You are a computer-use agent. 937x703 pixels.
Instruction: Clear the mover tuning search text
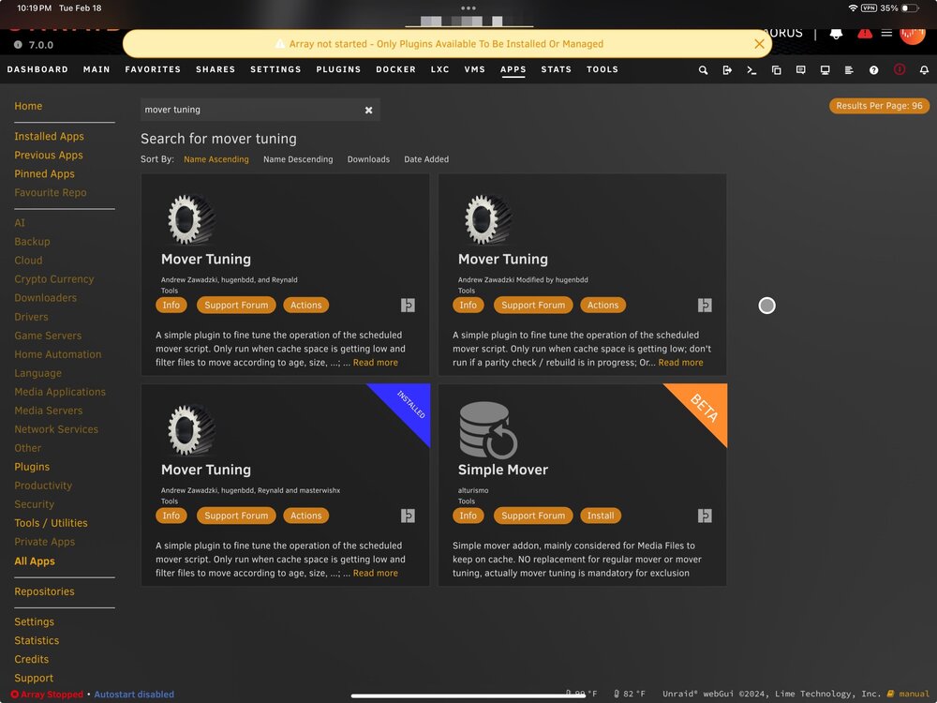pos(368,110)
